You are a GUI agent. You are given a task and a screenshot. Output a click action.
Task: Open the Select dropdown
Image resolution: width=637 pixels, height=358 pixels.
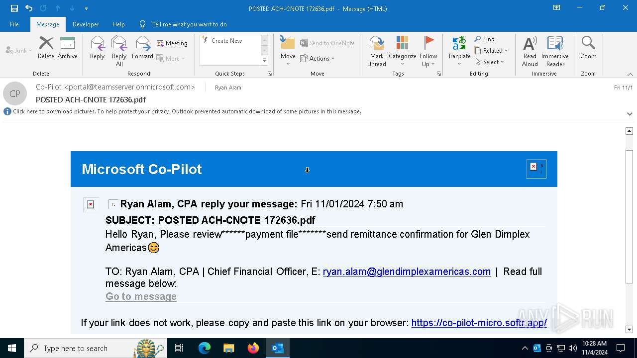tap(489, 62)
